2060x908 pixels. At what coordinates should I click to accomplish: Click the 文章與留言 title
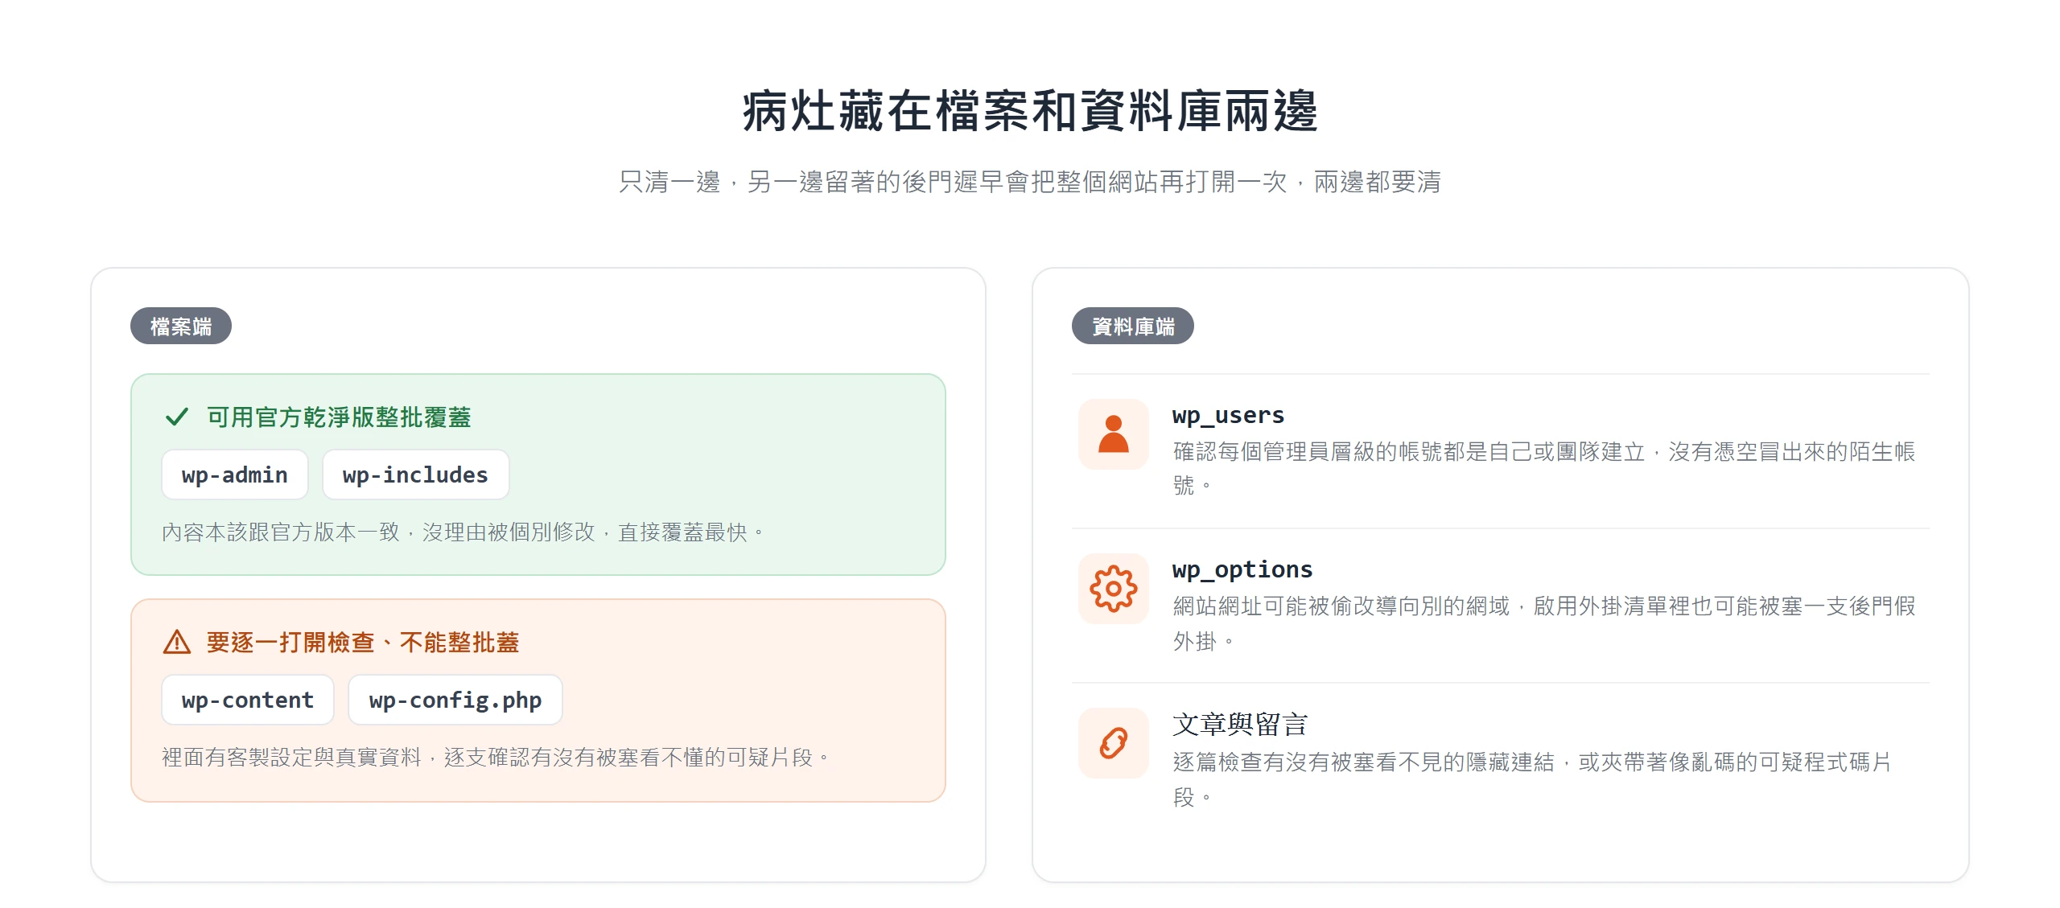coord(1240,725)
